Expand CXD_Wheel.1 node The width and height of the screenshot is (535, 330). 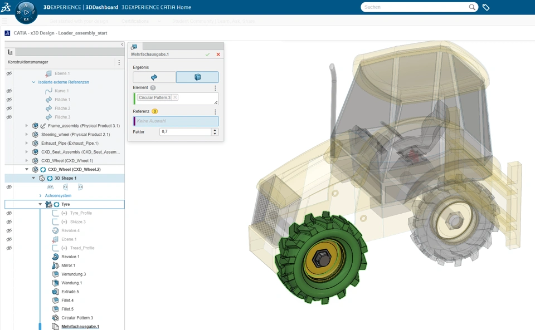27,161
